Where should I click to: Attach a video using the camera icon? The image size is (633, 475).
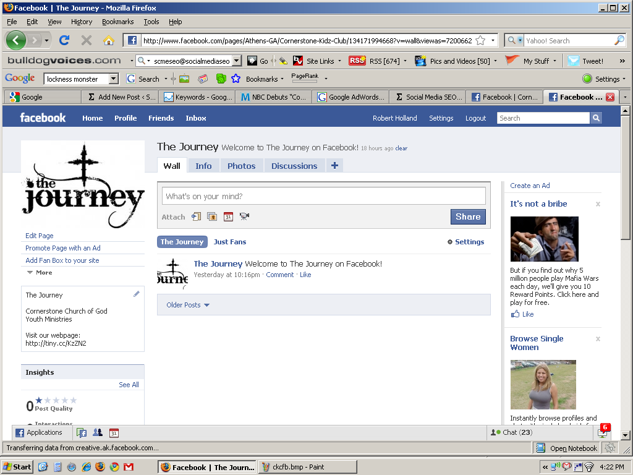(x=244, y=216)
